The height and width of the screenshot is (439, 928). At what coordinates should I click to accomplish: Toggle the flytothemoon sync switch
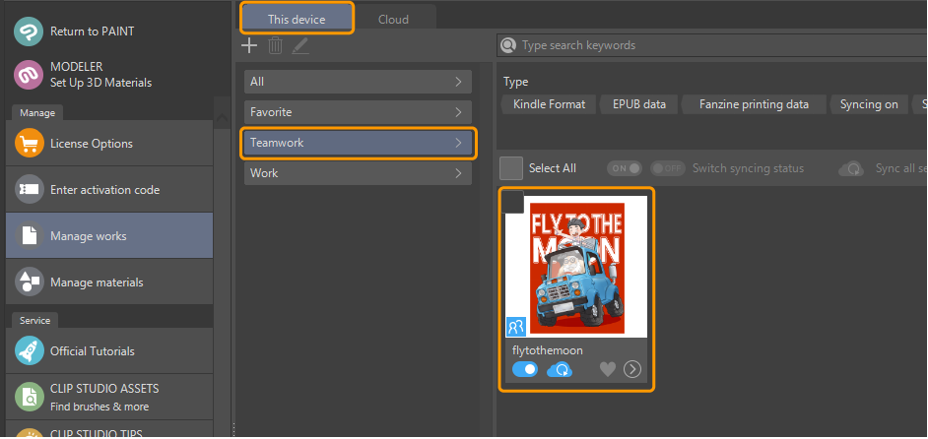(x=525, y=370)
